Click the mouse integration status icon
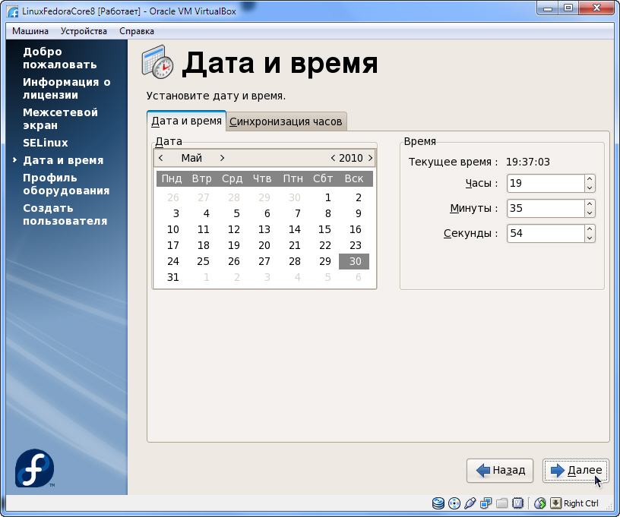 (x=539, y=503)
